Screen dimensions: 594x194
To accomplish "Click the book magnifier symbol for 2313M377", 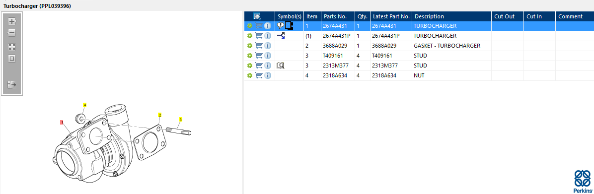I will pos(280,65).
